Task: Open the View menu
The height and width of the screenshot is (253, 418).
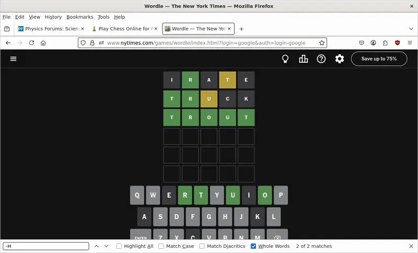Action: [34, 17]
